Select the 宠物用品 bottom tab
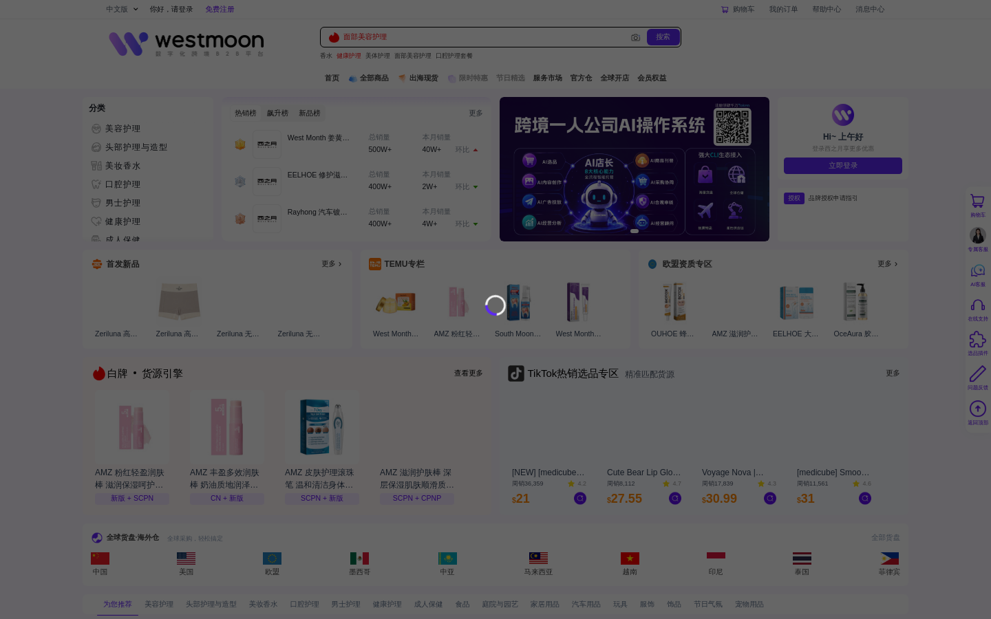Image resolution: width=991 pixels, height=619 pixels. pos(749,605)
